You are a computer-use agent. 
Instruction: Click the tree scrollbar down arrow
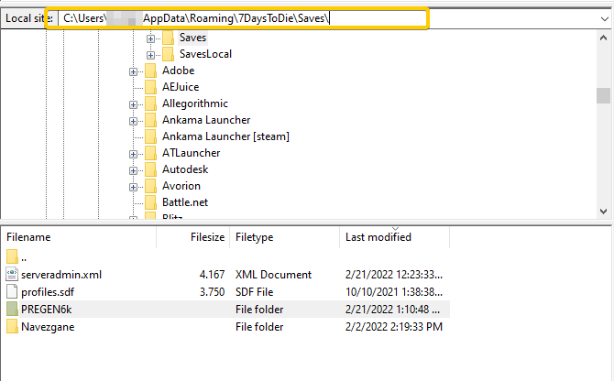603,212
